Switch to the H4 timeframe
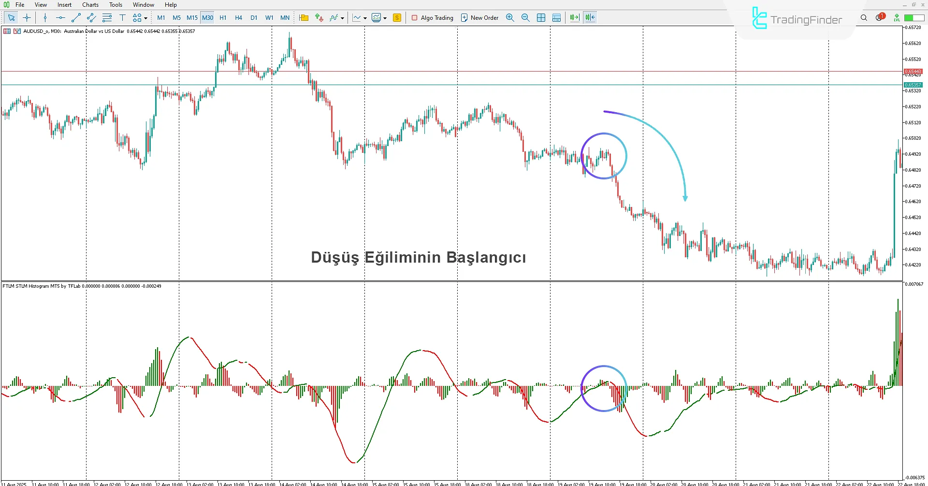 coord(238,17)
